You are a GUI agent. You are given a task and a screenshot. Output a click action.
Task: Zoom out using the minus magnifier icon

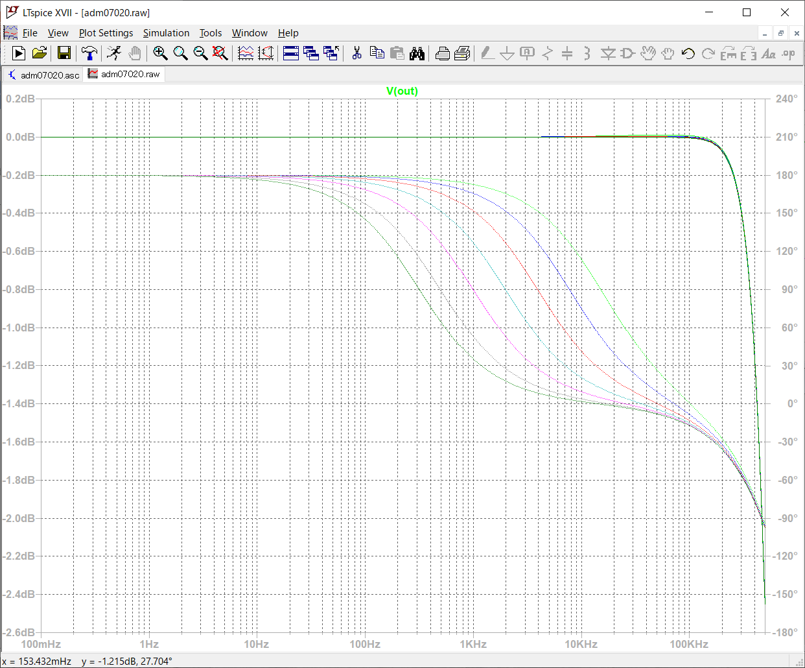(200, 53)
